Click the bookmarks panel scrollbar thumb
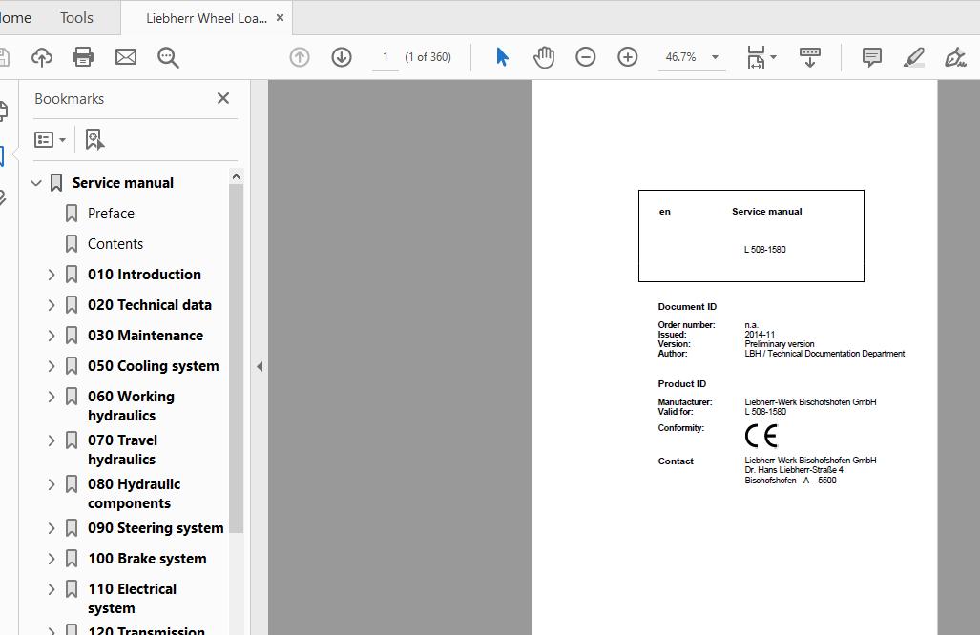980x635 pixels. [236, 359]
